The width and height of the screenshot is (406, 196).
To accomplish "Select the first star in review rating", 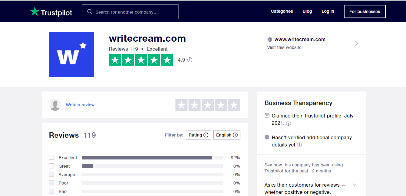I will tap(181, 105).
